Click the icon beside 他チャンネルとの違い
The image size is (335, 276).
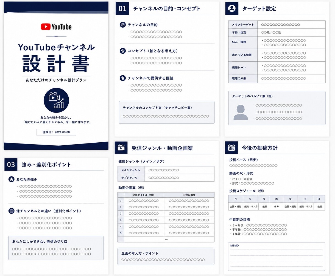pyautogui.click(x=11, y=211)
